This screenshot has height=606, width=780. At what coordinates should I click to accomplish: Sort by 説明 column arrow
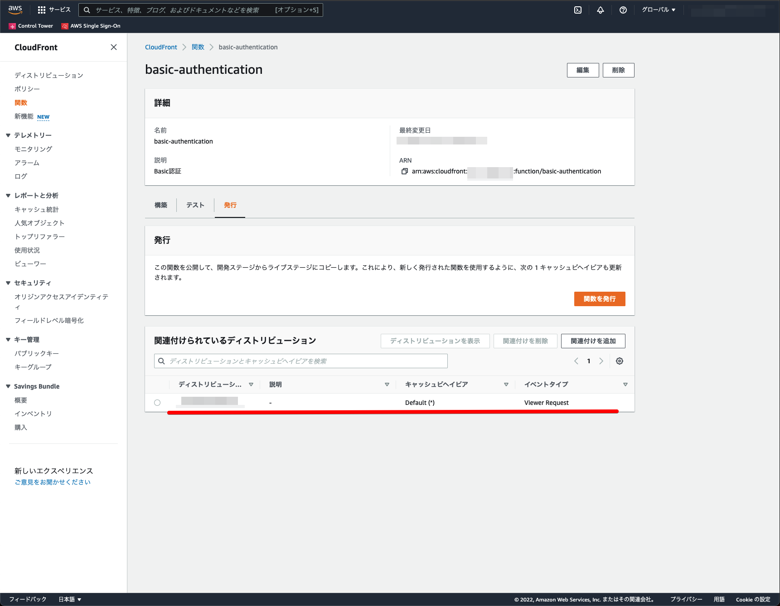[x=387, y=385]
